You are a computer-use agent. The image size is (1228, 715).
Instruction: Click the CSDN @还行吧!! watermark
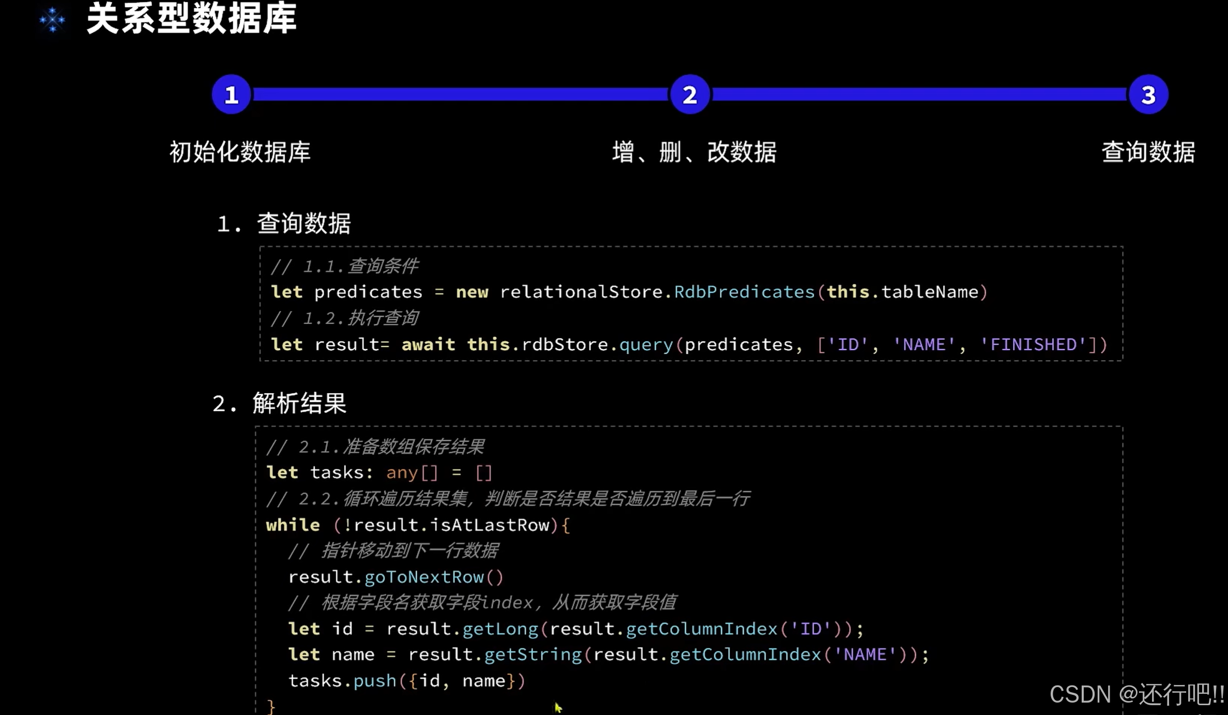tap(1137, 694)
